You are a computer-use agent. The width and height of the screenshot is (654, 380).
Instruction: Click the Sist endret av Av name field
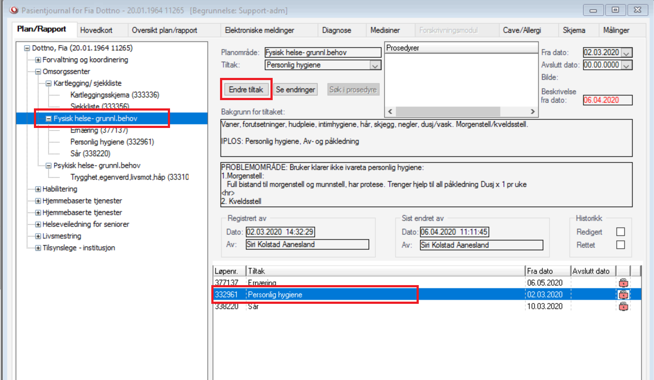pyautogui.click(x=481, y=245)
